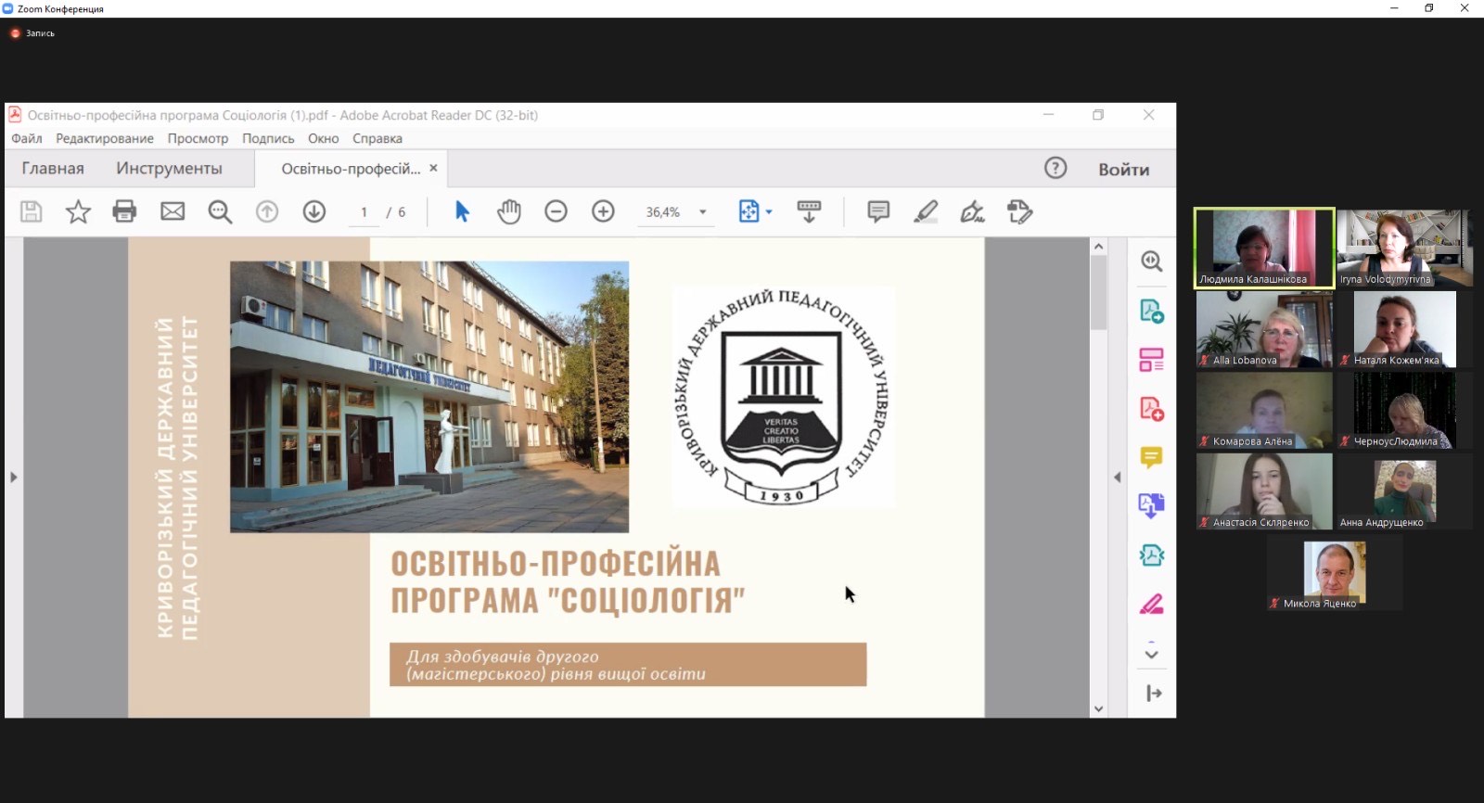Send the file by email envelope icon

tap(173, 211)
